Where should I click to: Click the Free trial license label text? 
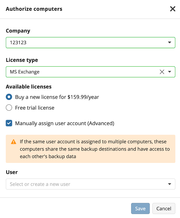coord(35,108)
